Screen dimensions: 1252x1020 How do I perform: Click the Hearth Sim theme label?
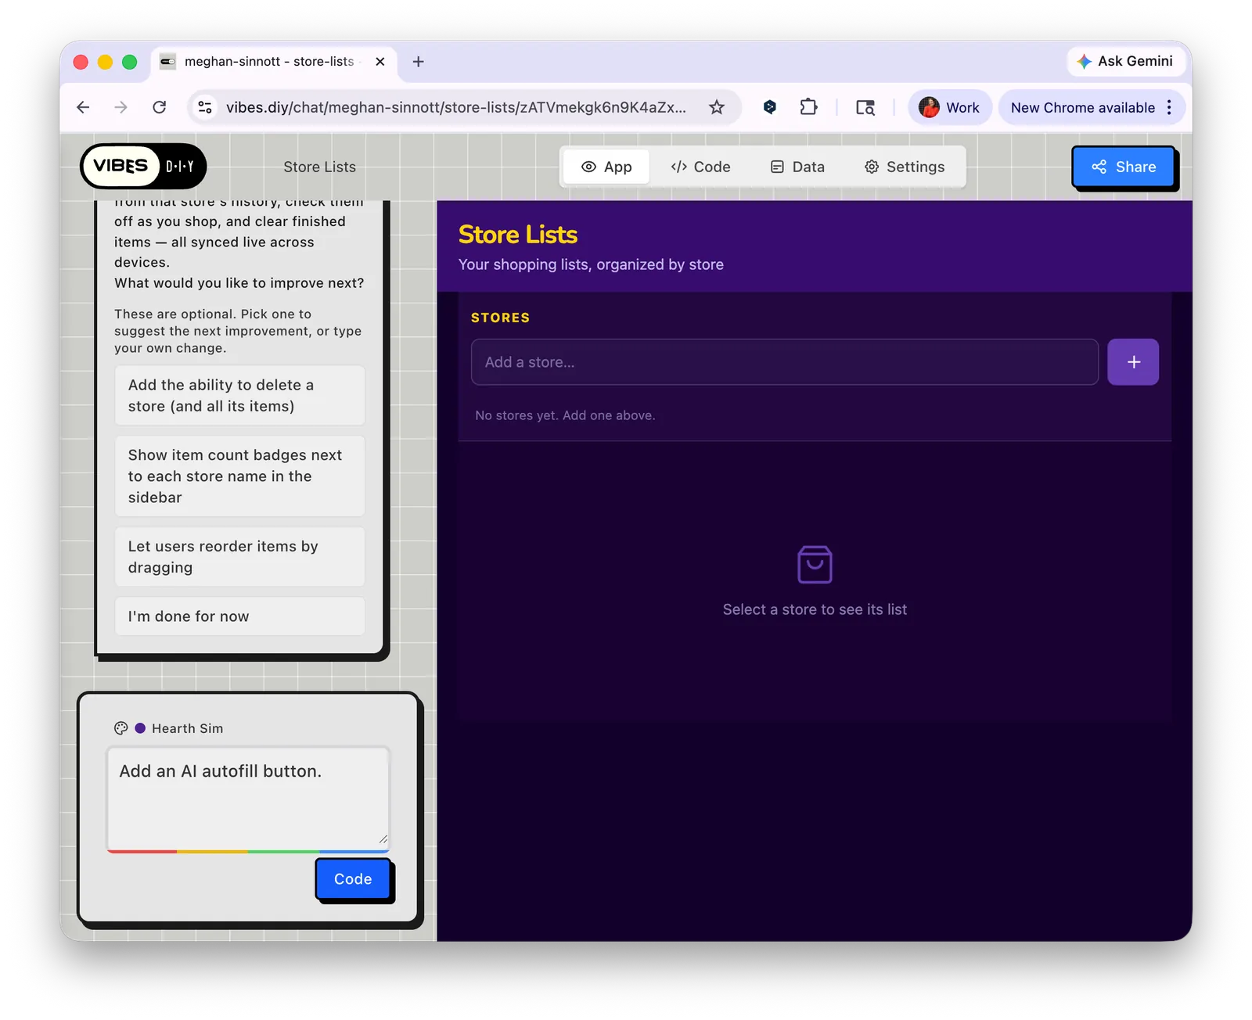tap(187, 728)
